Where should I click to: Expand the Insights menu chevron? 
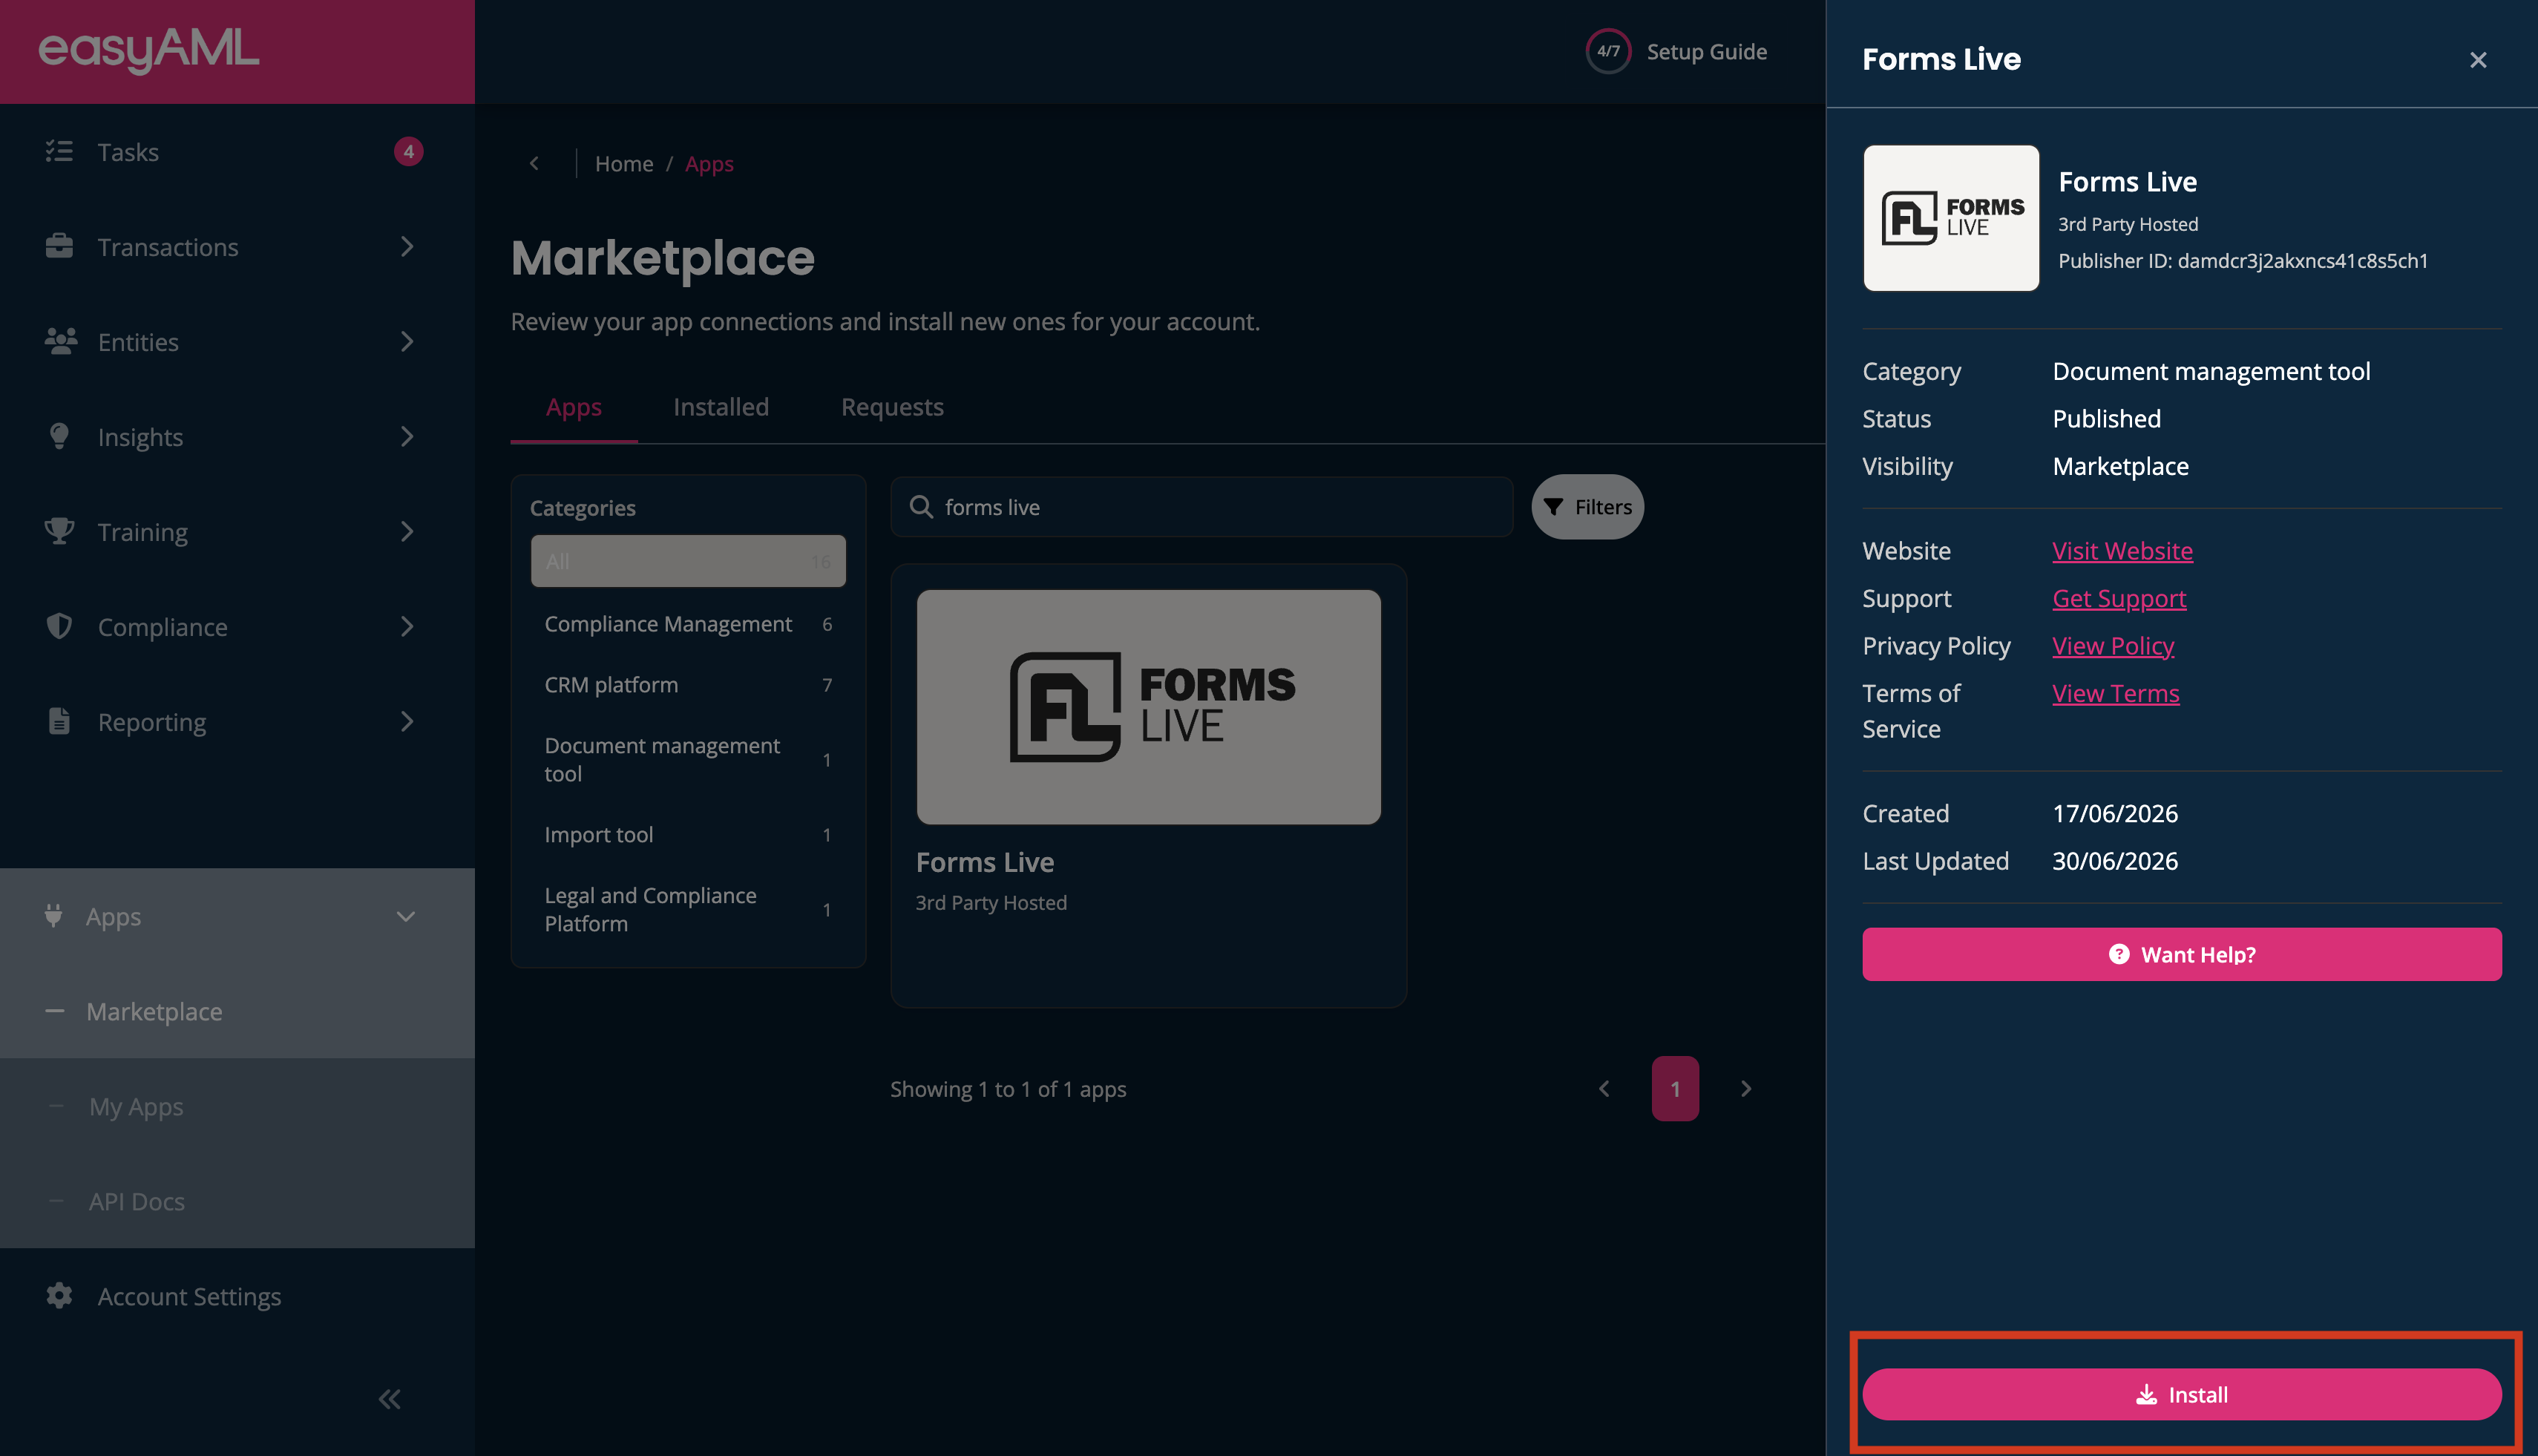click(x=406, y=436)
